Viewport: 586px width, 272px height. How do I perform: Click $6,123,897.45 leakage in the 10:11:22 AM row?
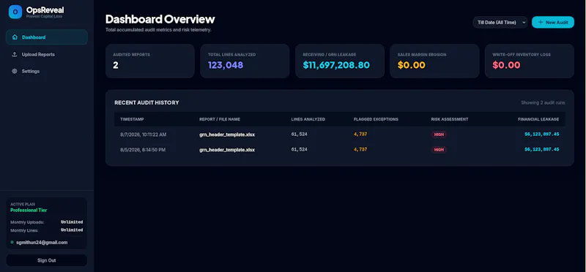[542, 135]
